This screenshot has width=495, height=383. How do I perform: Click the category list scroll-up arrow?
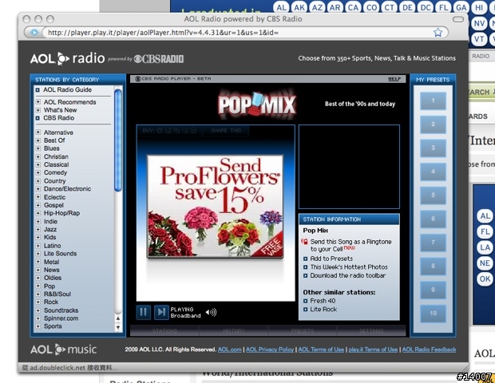(117, 318)
